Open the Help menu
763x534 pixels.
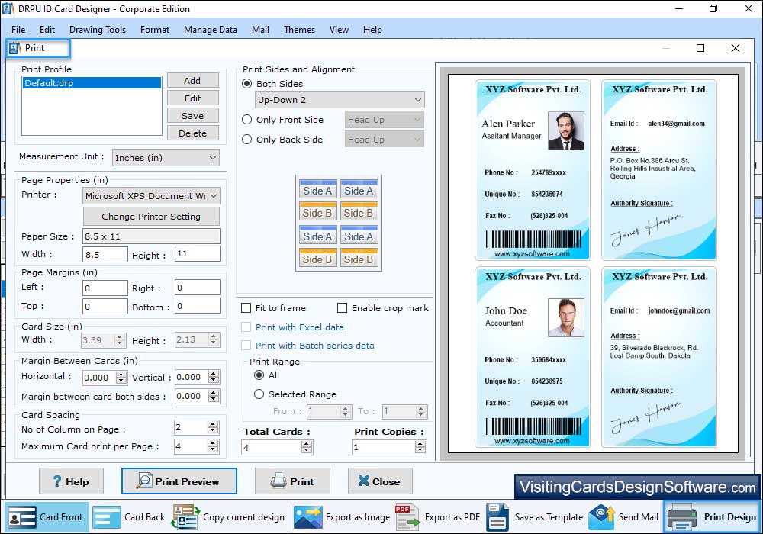[372, 30]
